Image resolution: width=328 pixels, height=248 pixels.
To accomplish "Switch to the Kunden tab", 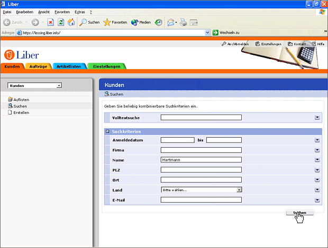I will tap(12, 66).
